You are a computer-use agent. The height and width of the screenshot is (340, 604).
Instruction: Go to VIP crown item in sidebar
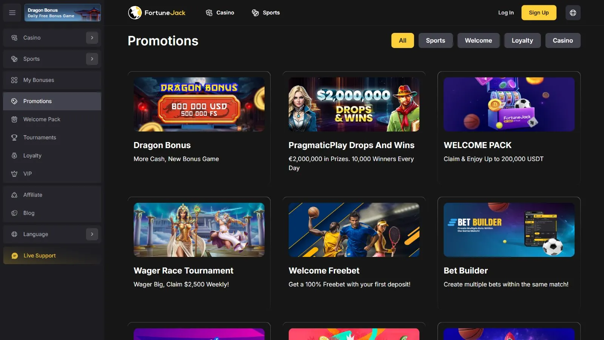[52, 174]
